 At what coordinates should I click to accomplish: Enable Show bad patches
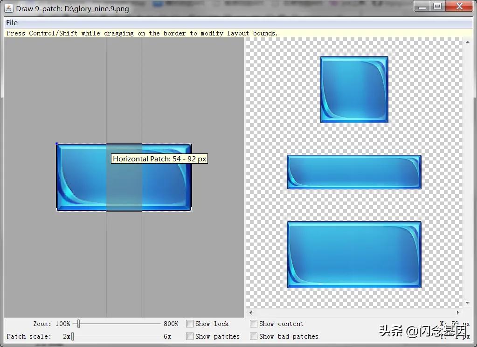(x=254, y=336)
